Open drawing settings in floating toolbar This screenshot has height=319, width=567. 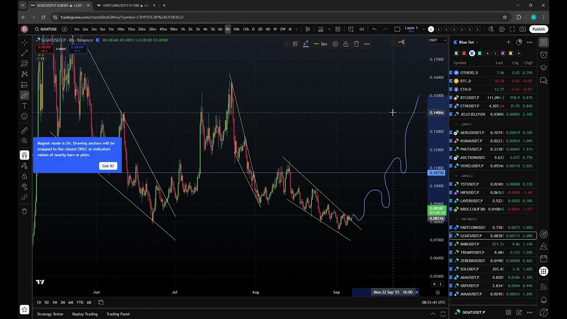coord(335,44)
